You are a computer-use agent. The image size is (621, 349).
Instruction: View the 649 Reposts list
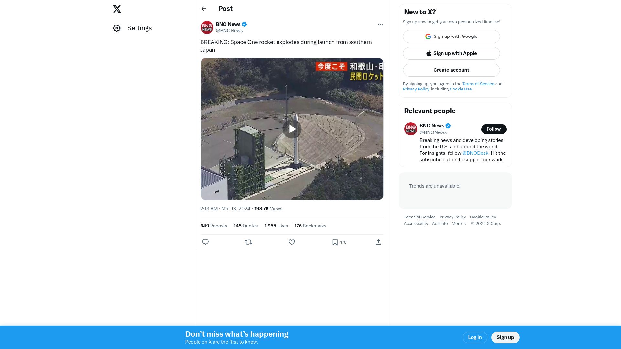(x=213, y=226)
